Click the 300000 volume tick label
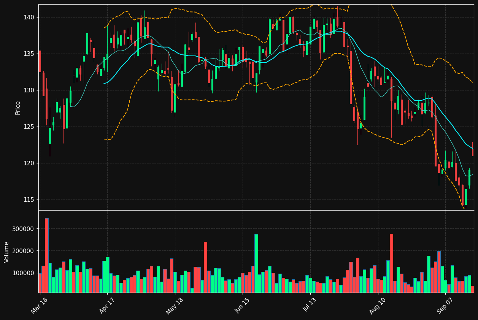Viewport: 478px width, 320px height. 23,229
